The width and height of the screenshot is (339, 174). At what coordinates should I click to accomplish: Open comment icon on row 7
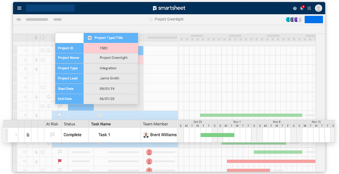click(43, 106)
